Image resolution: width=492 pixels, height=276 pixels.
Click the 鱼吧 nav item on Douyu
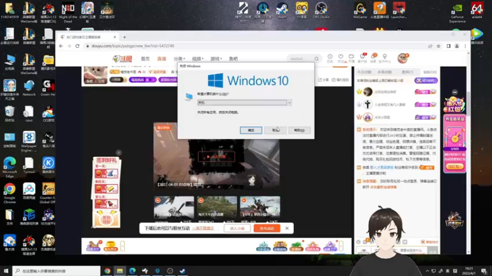(x=234, y=58)
